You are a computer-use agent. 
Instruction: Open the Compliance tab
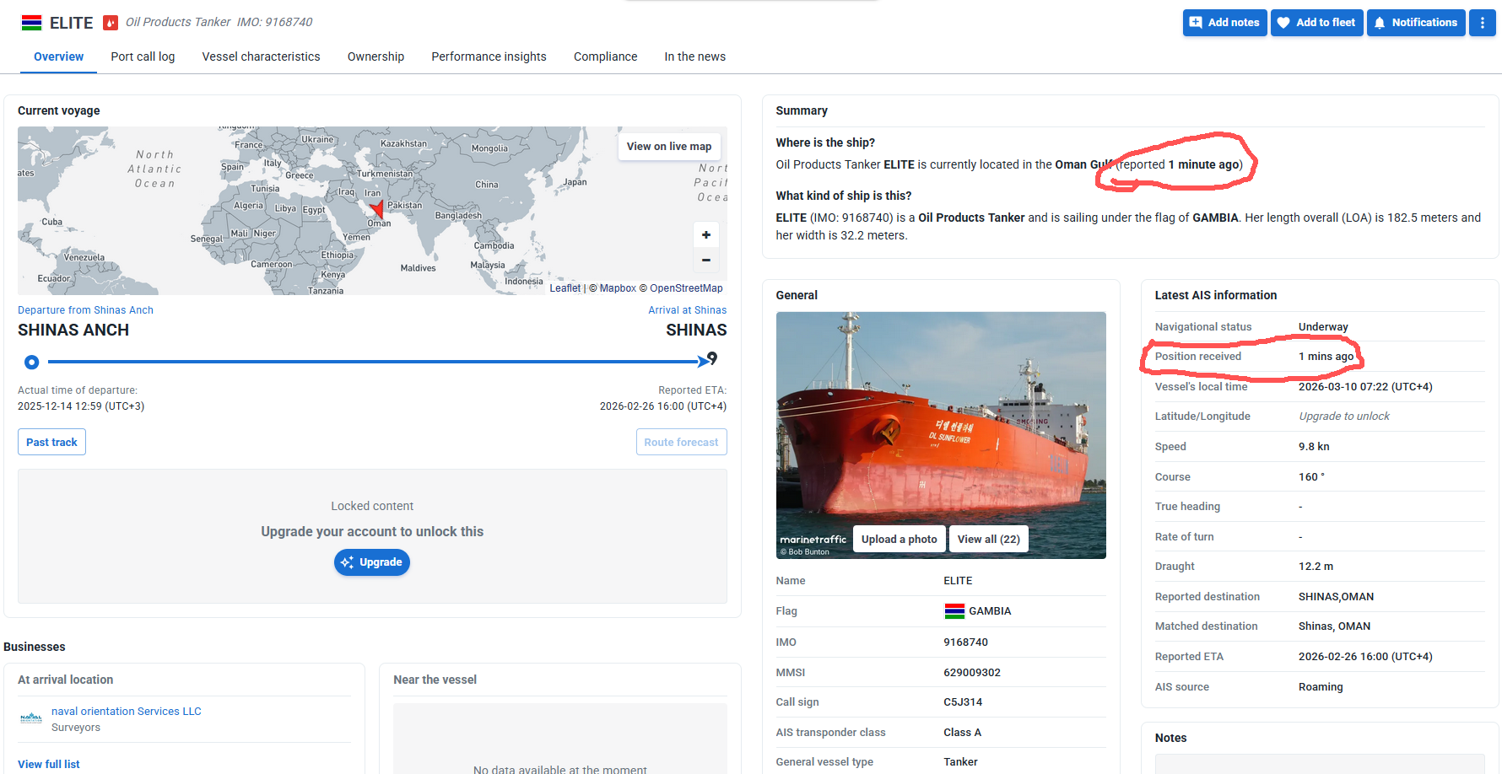(x=605, y=56)
